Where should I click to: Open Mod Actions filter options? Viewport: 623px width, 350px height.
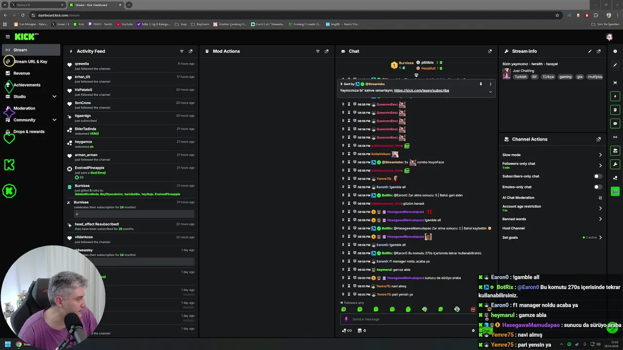(x=317, y=51)
